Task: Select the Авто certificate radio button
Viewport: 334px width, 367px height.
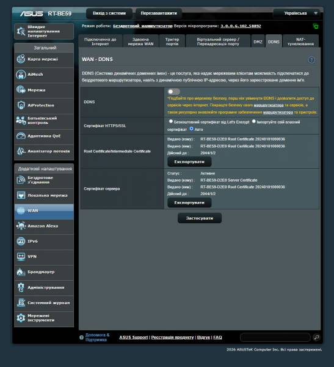Action: (192, 128)
